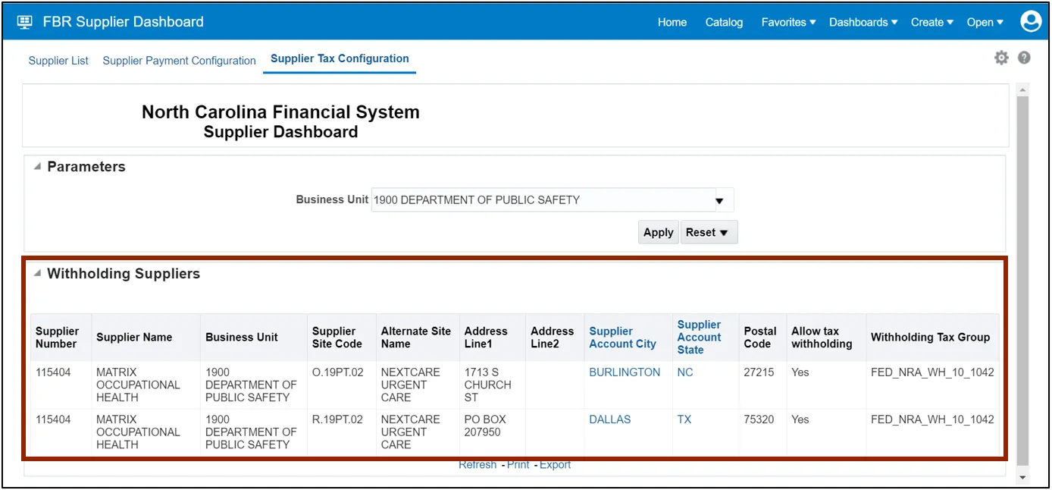Switch to Supplier Payment Configuration tab
This screenshot has width=1052, height=490.
tap(179, 61)
